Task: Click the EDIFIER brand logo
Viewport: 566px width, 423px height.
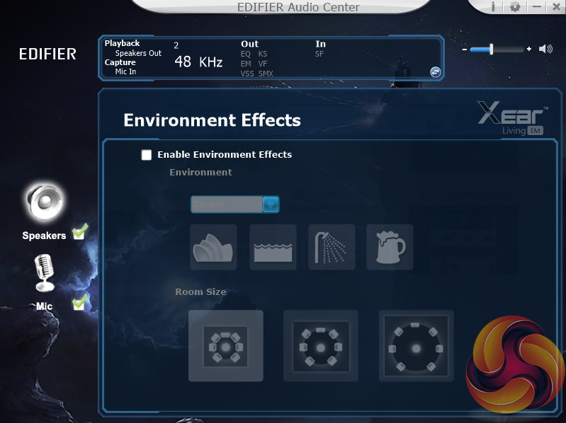Action: click(x=47, y=54)
